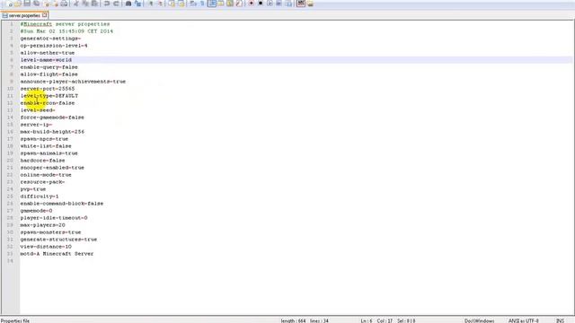The height and width of the screenshot is (323, 575).
Task: Click the line 'op-permission-level=4'
Action: tap(54, 46)
